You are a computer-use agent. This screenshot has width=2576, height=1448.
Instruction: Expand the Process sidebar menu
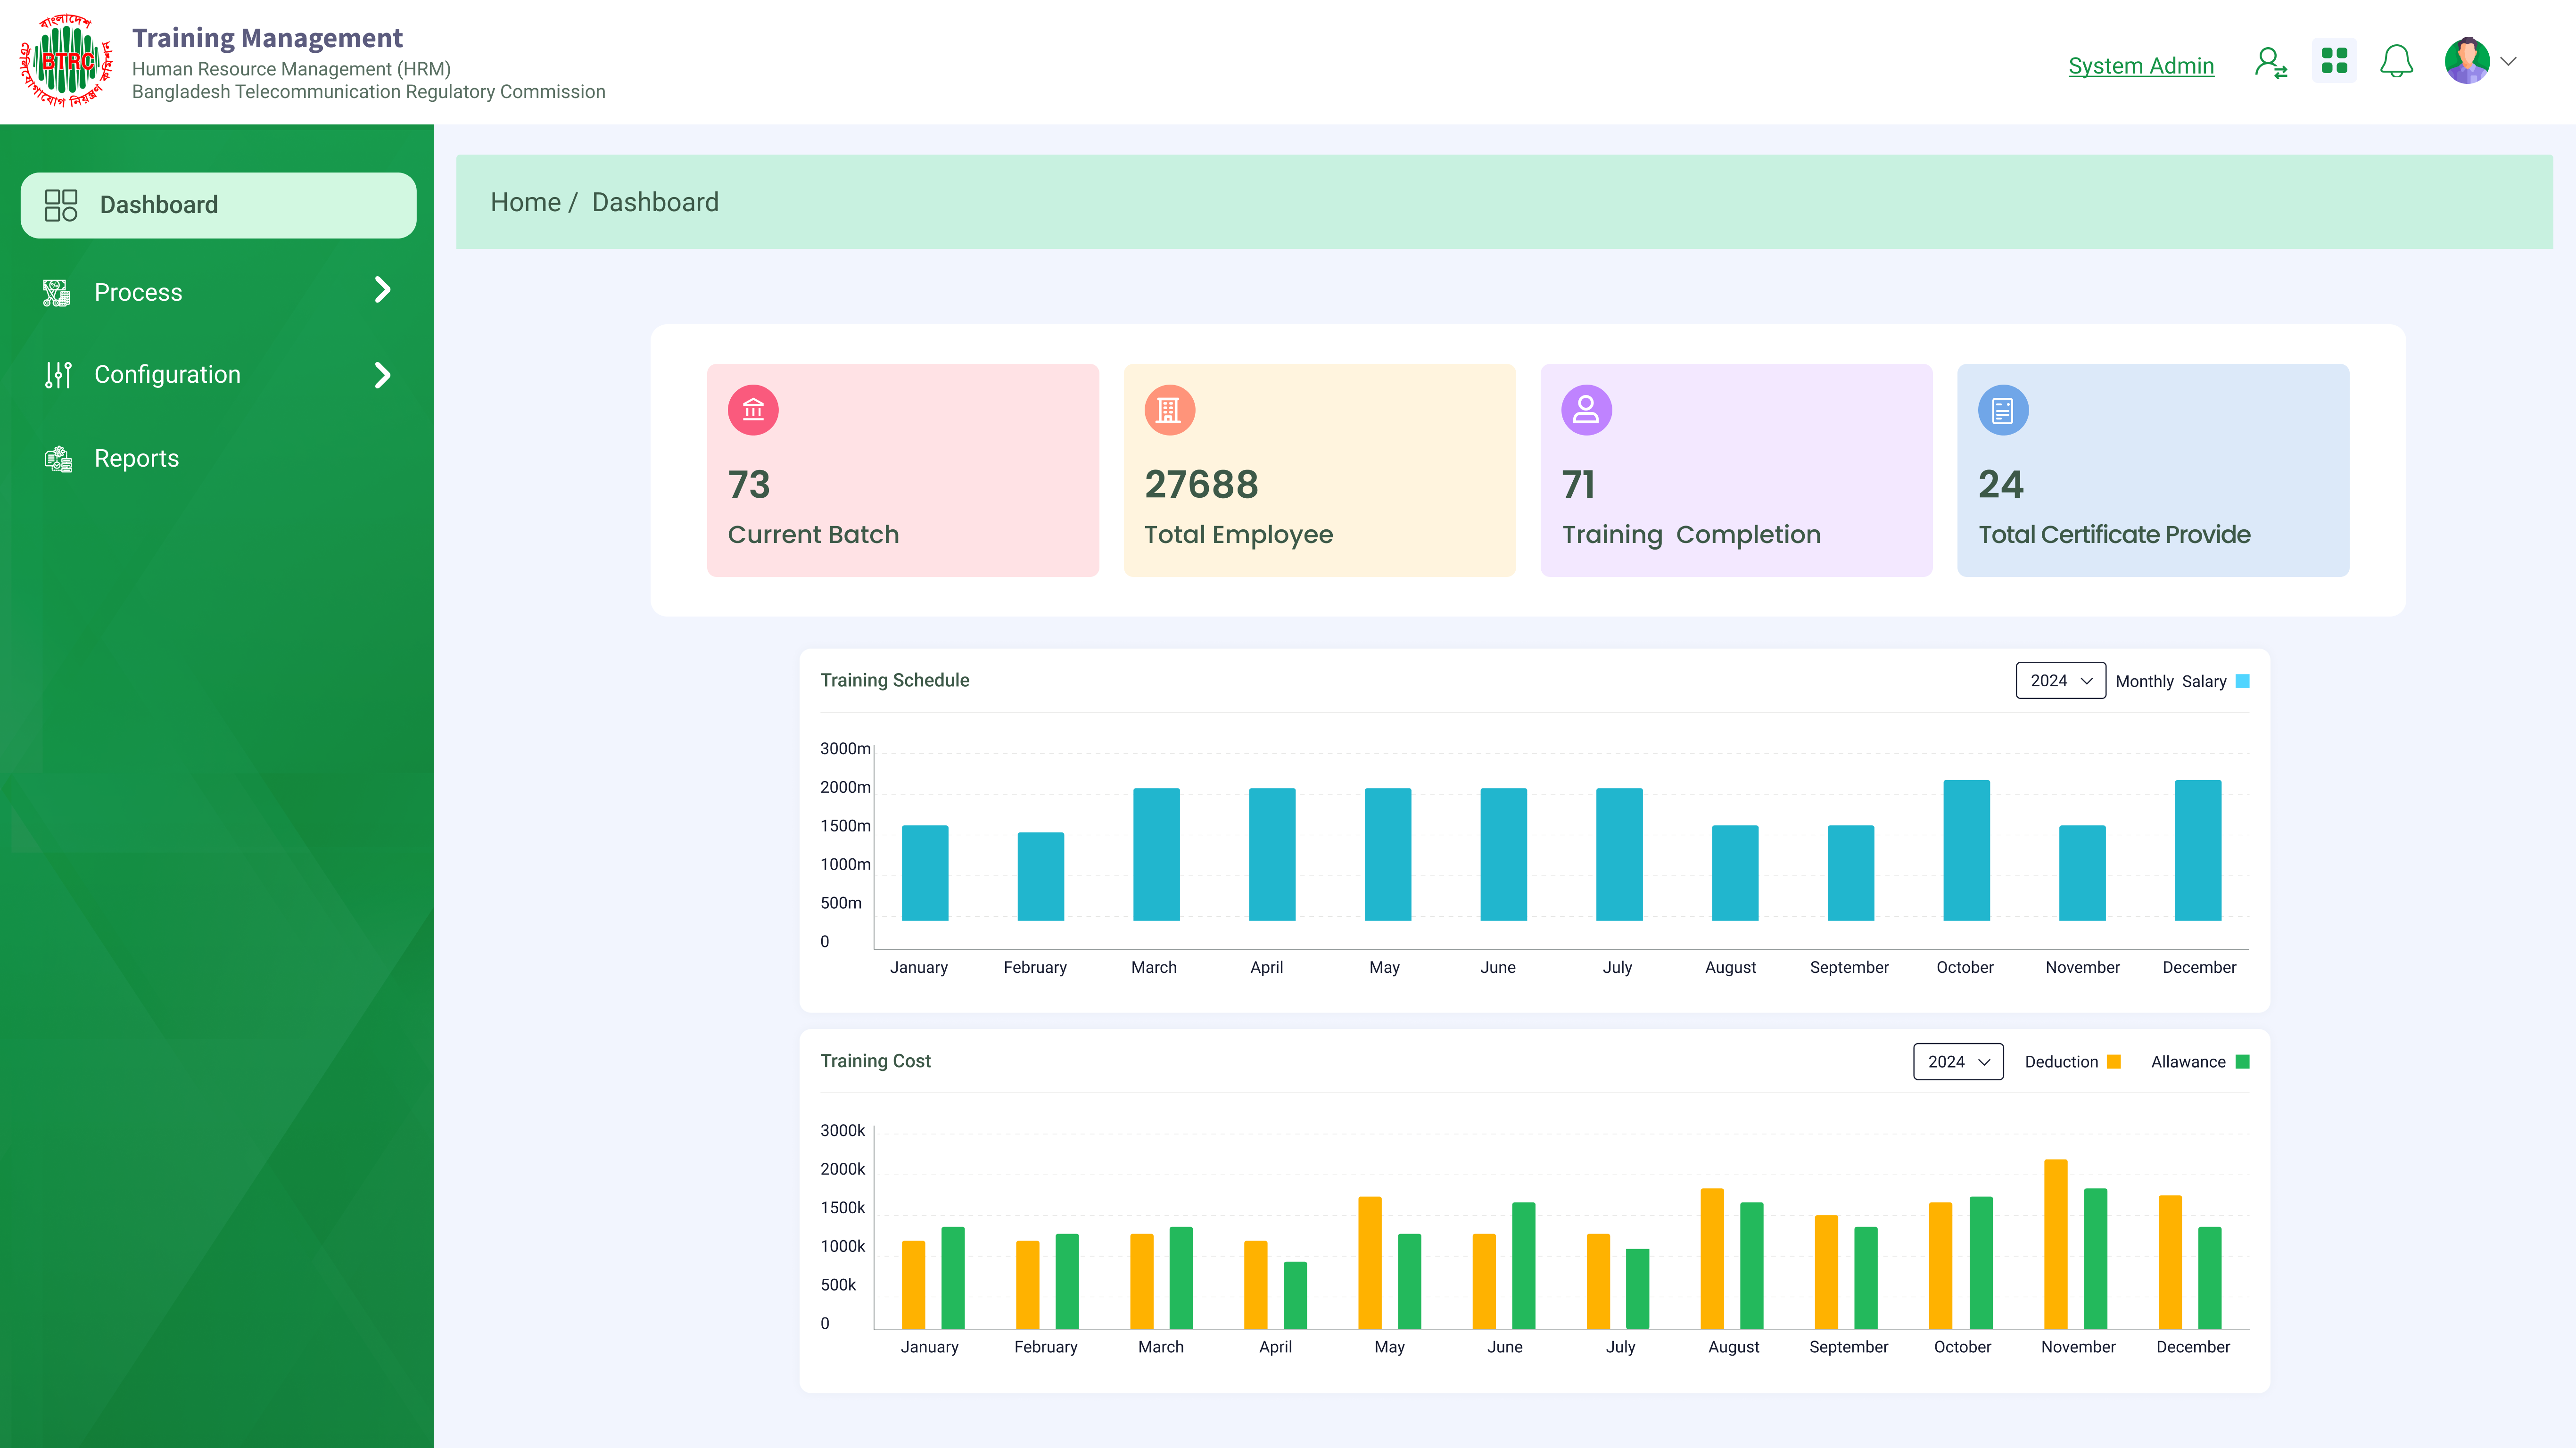pos(217,292)
